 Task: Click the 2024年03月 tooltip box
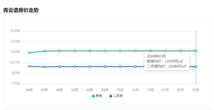167,61
